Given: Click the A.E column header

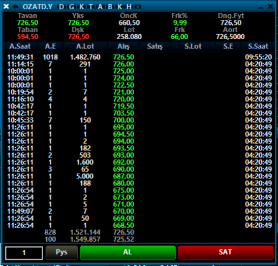Looking at the screenshot, I should 50,46.
